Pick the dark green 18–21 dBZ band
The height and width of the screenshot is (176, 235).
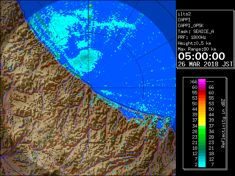click(x=202, y=148)
